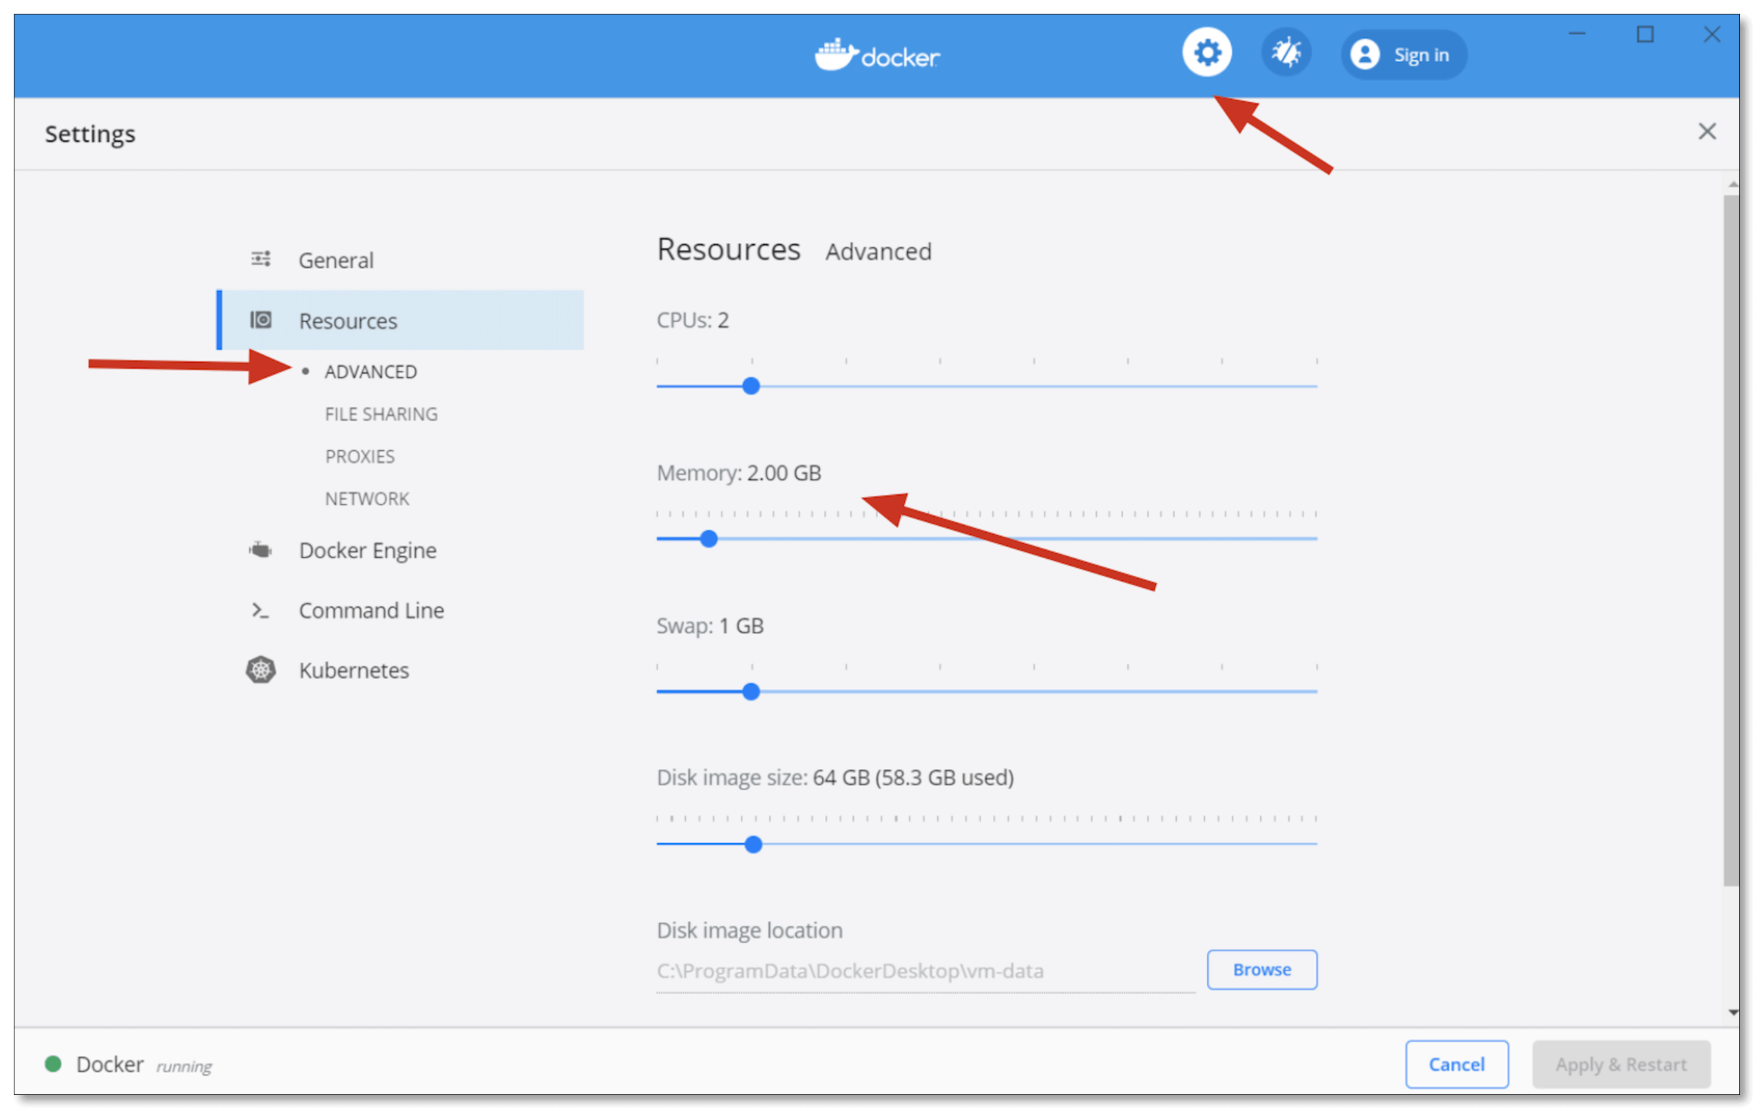
Task: Click the 'Swap: 1 GB' label
Action: tap(710, 626)
